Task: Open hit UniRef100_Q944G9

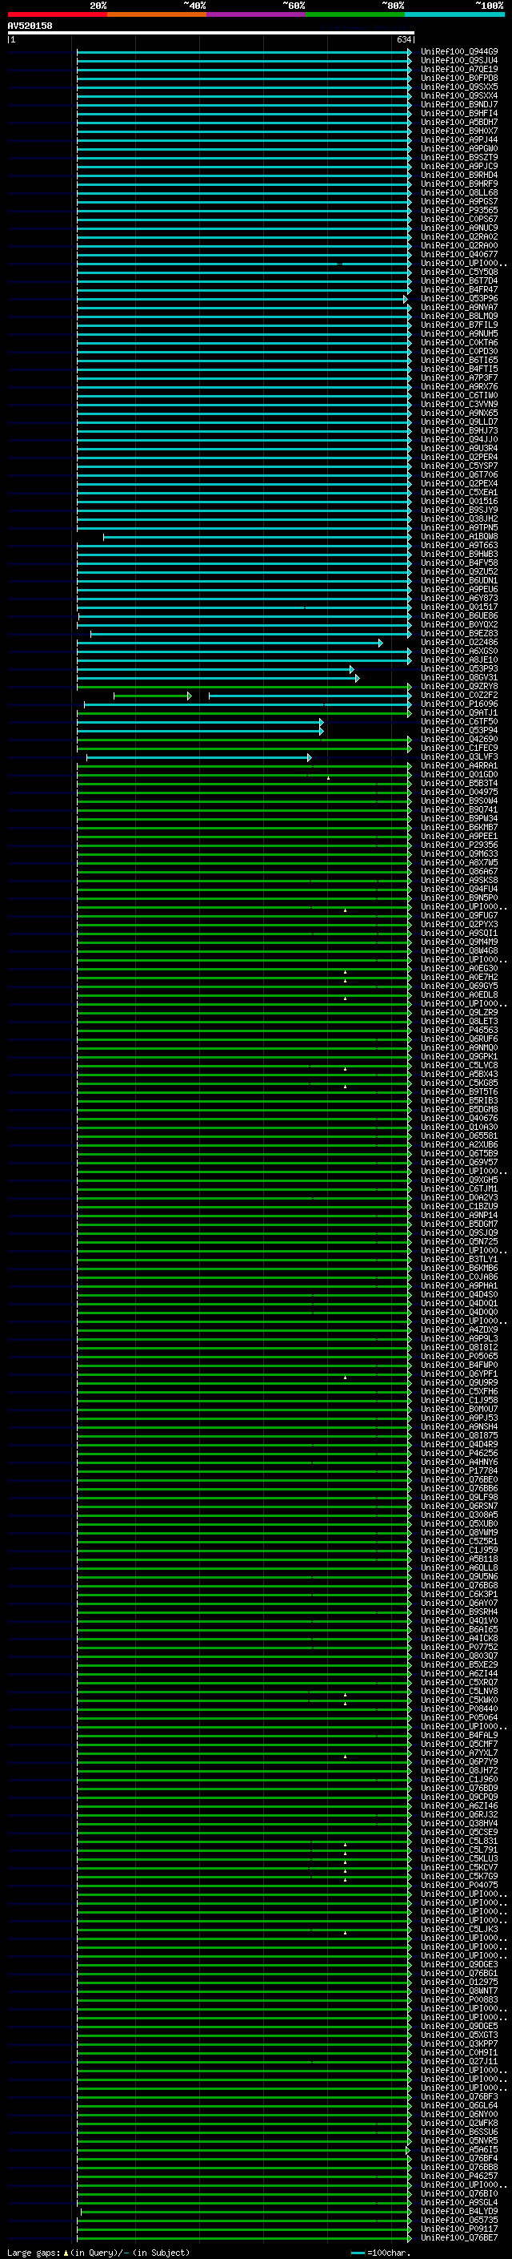Action: pos(459,52)
